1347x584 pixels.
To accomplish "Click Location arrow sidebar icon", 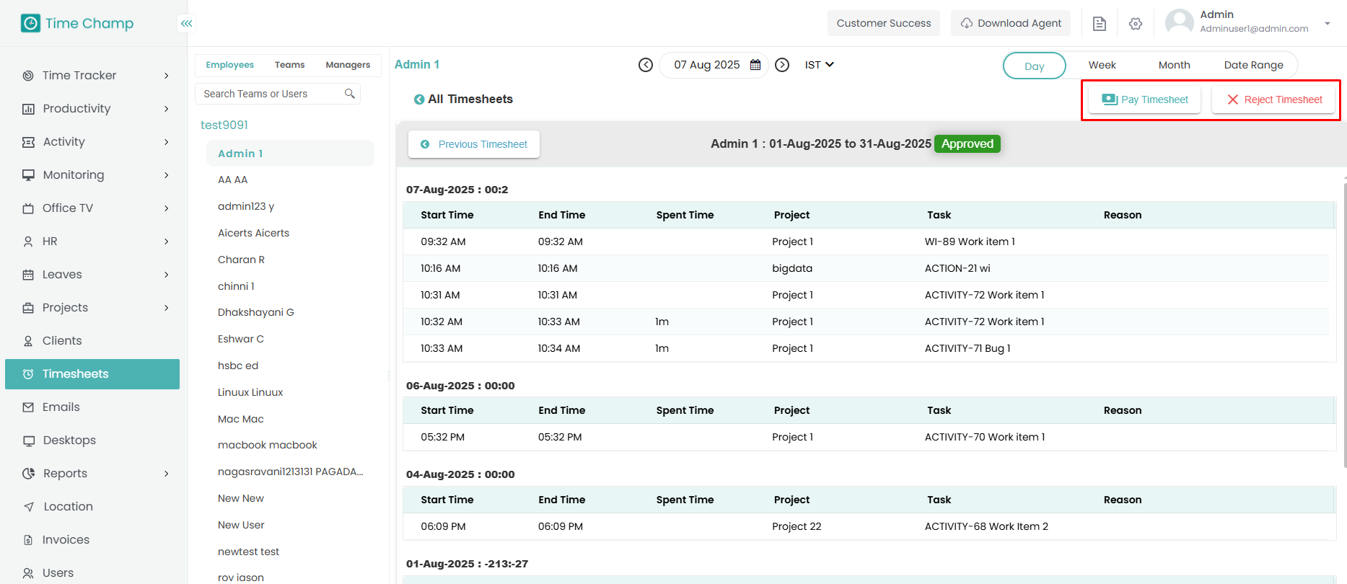I will (29, 507).
